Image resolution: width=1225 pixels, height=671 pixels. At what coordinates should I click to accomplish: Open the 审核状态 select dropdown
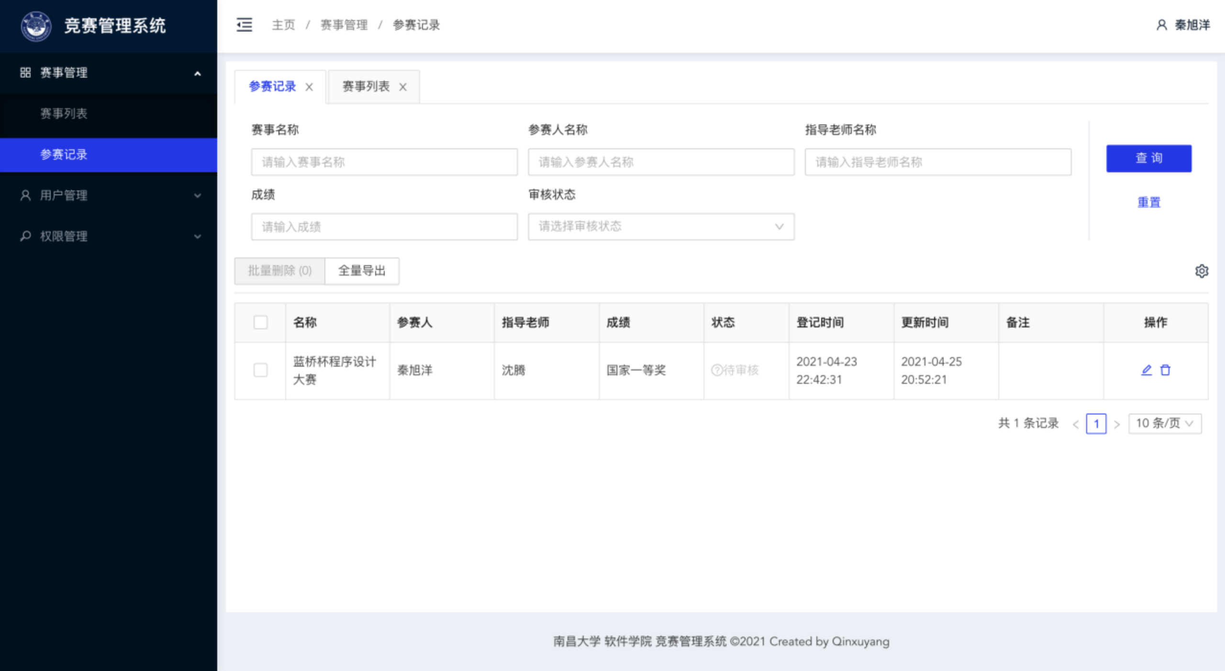click(661, 226)
